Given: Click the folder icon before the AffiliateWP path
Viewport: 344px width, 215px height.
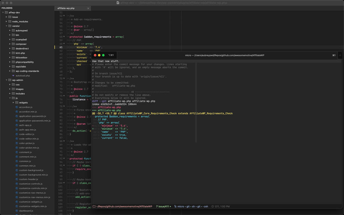Looking at the screenshot, I should coord(94,206).
